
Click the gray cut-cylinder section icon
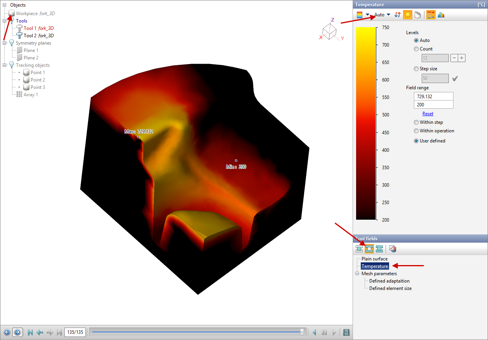pos(417,15)
